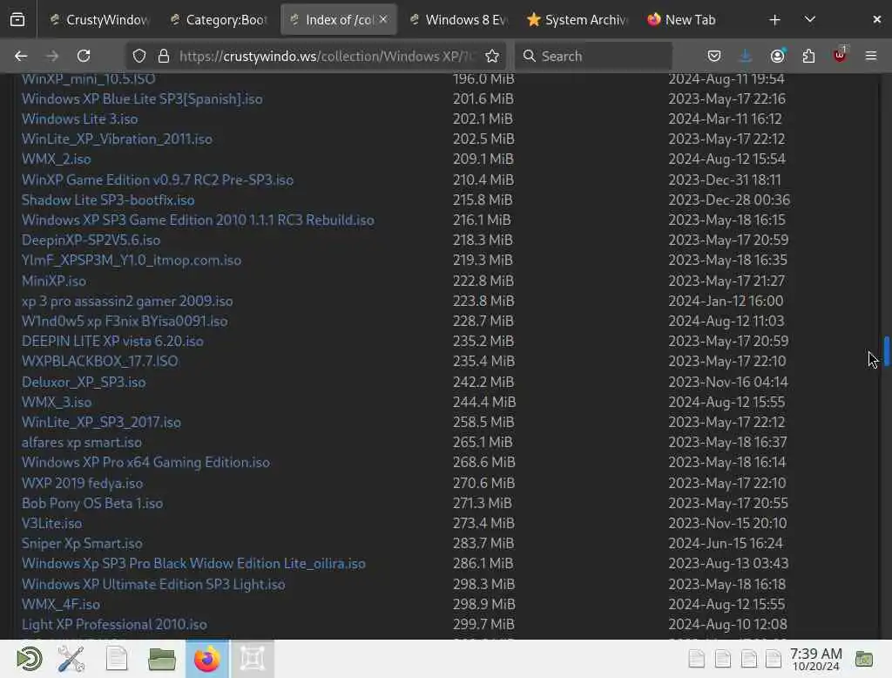This screenshot has height=678, width=892.
Task: Download WinLite_XP_Vibration_2011.iso
Action: [x=117, y=139]
